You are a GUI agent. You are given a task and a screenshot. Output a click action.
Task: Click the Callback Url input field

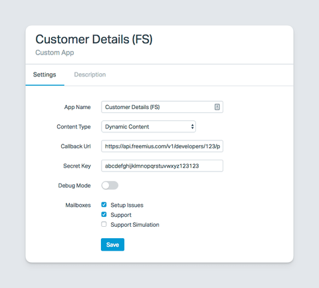162,146
